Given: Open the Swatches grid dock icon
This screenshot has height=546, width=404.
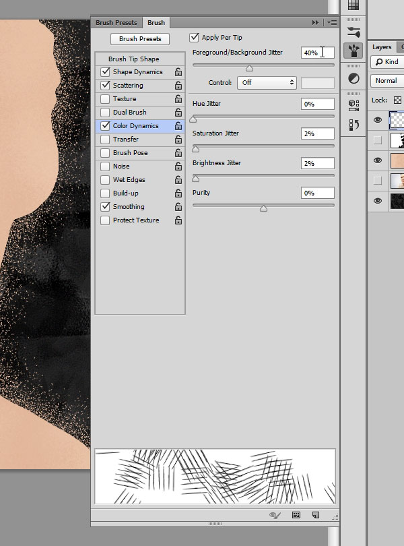Looking at the screenshot, I should (x=353, y=6).
